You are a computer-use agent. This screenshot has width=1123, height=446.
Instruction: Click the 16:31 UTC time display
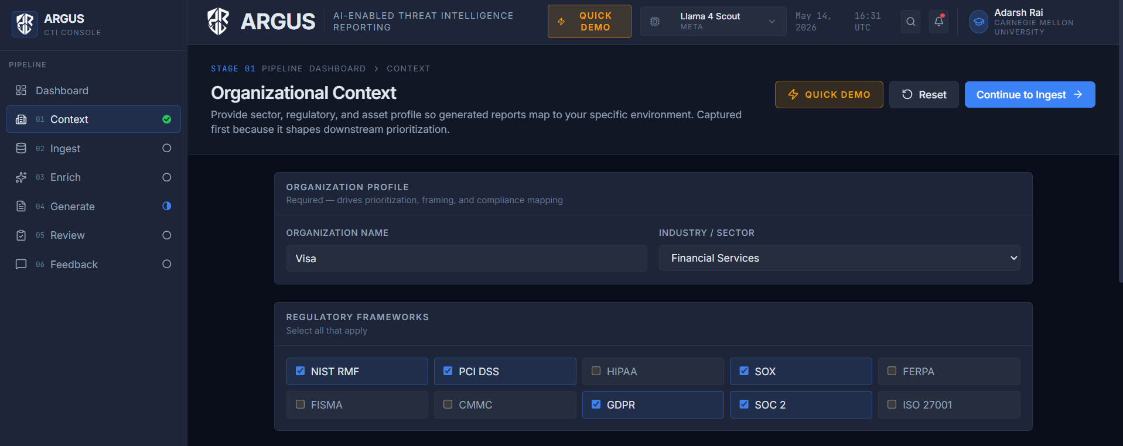868,22
